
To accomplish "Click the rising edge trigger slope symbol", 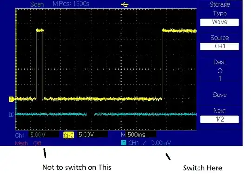I will pos(144,143).
